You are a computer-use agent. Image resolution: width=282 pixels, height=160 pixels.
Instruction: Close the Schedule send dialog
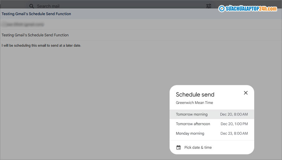[x=246, y=93]
